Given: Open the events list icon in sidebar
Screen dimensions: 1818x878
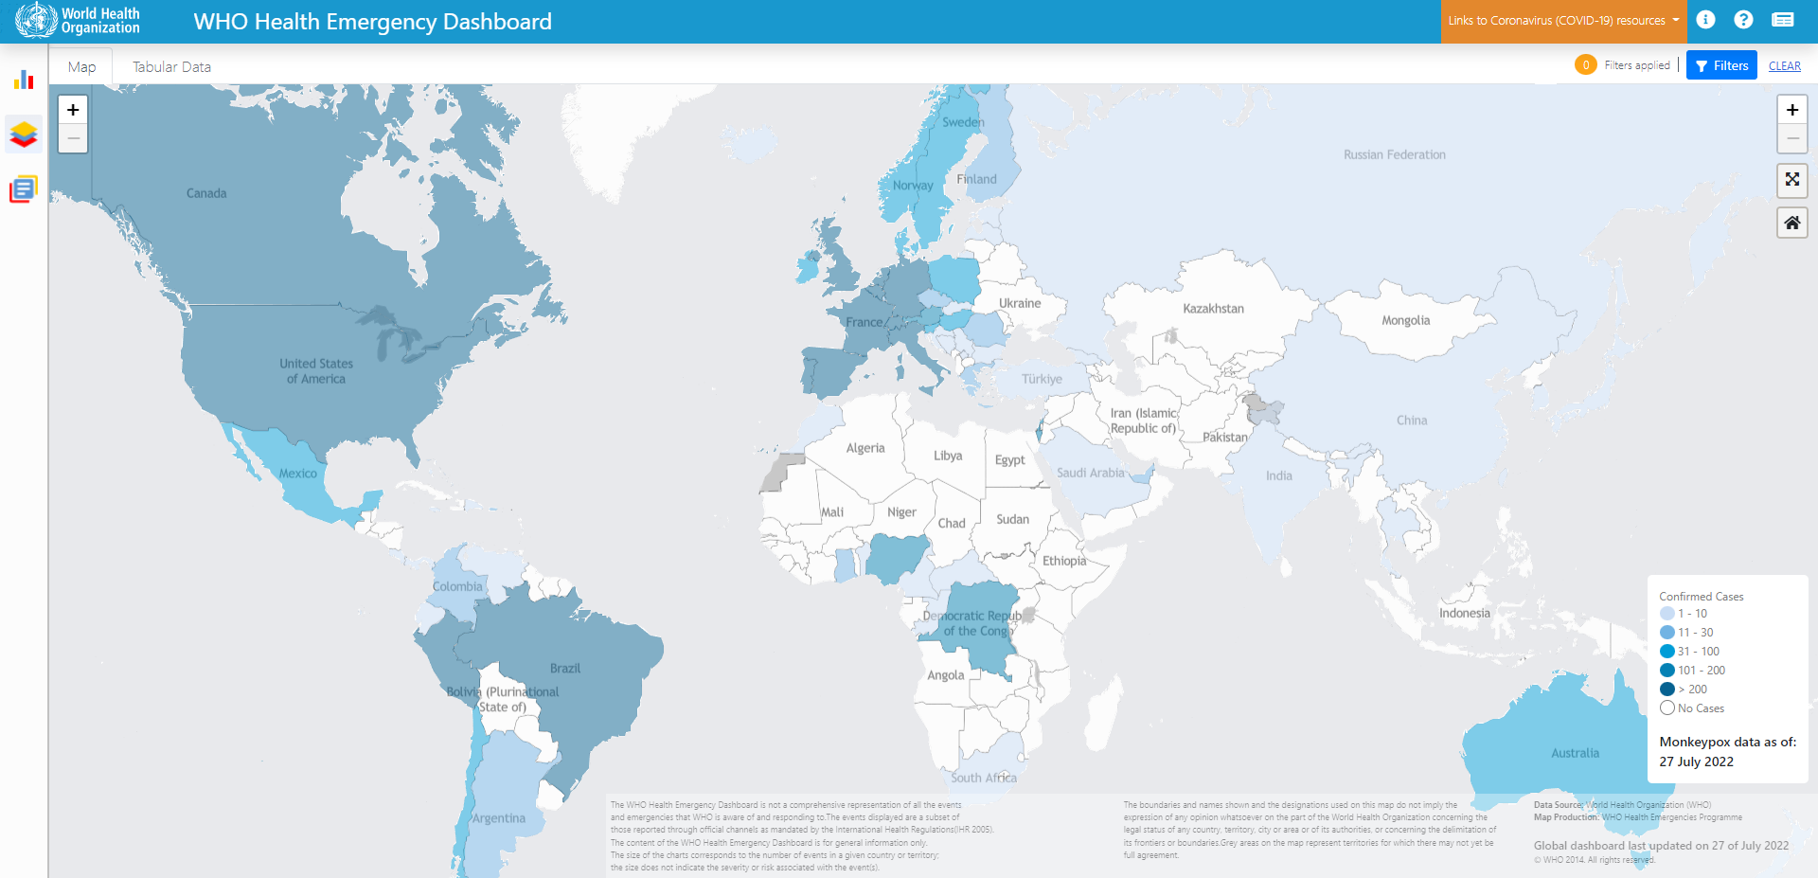Looking at the screenshot, I should click(24, 188).
